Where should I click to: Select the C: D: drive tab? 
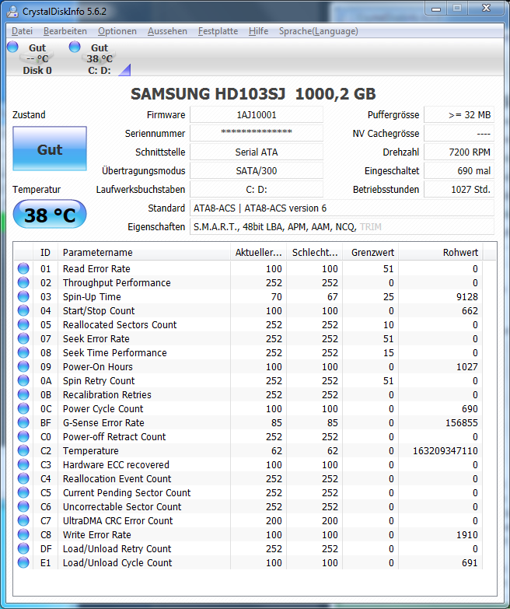tap(100, 58)
